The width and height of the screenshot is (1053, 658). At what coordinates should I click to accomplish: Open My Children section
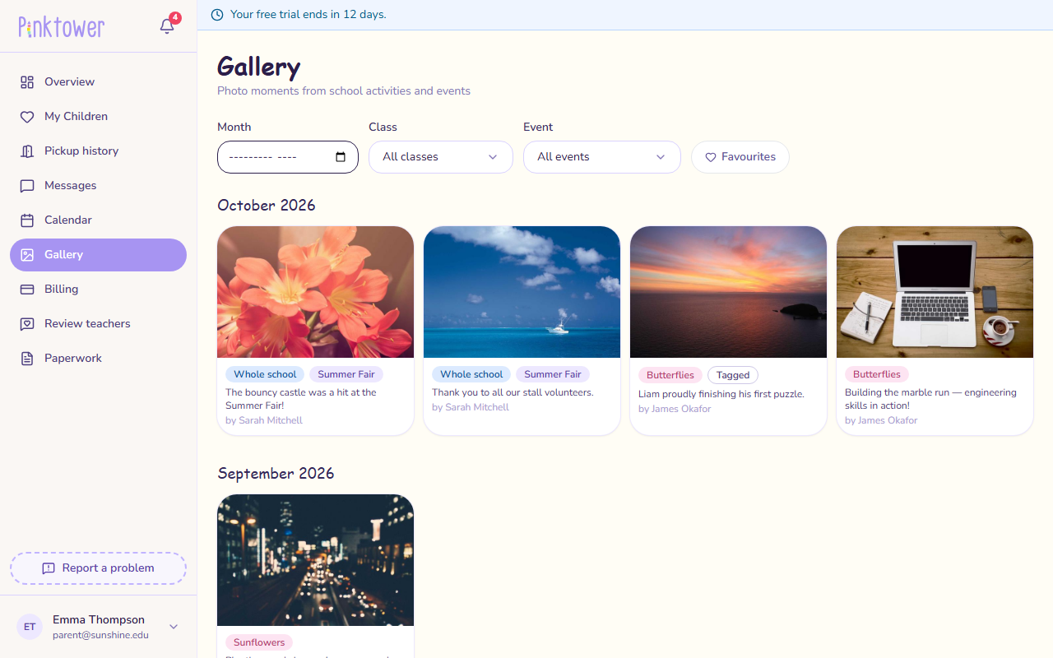pyautogui.click(x=99, y=117)
